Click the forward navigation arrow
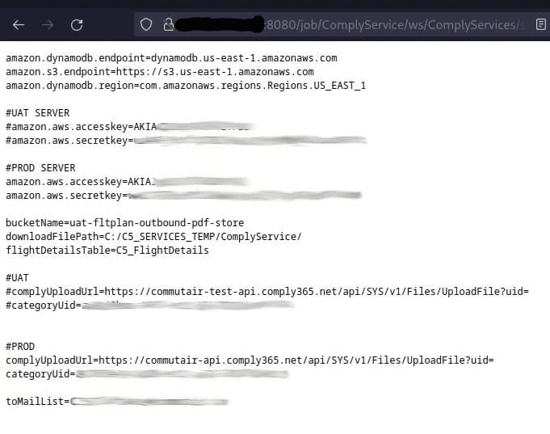The width and height of the screenshot is (550, 434). click(48, 25)
